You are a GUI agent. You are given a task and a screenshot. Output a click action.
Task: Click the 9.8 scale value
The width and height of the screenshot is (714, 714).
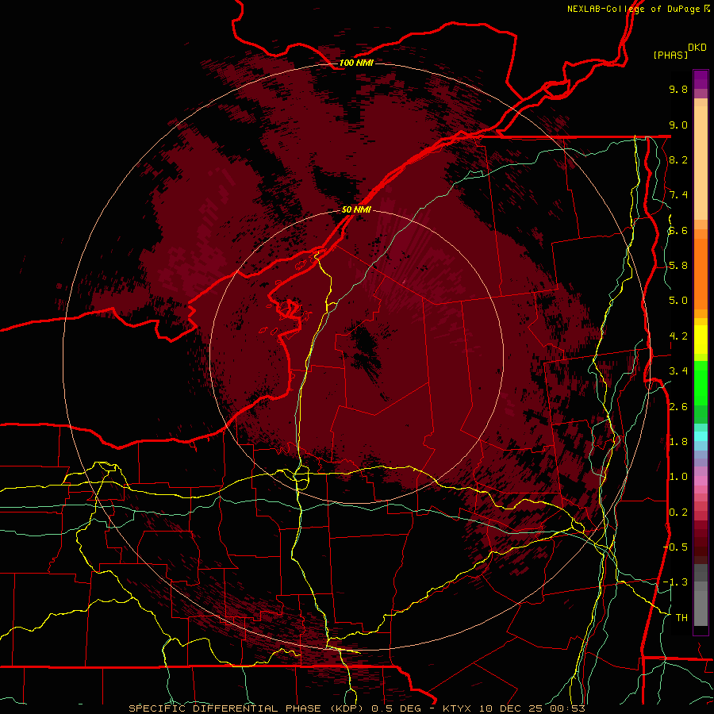(678, 89)
